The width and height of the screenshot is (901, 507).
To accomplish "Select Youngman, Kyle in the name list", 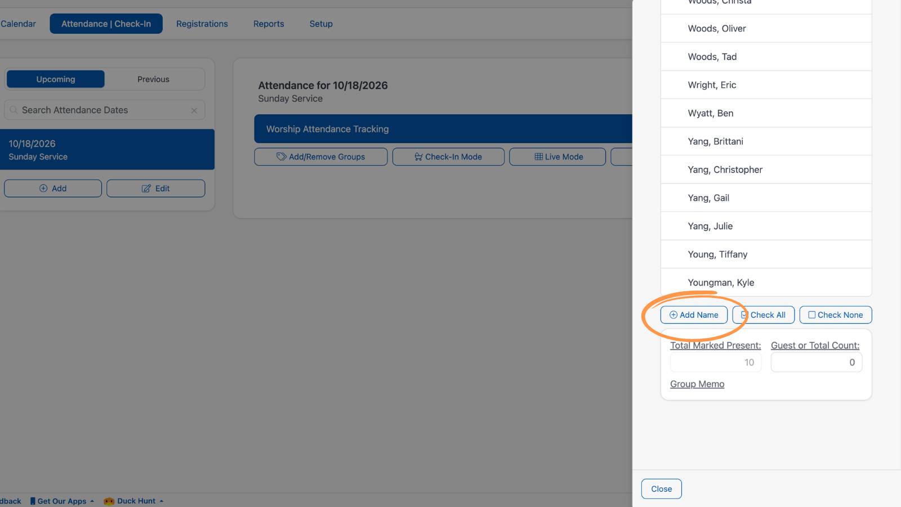I will (766, 282).
